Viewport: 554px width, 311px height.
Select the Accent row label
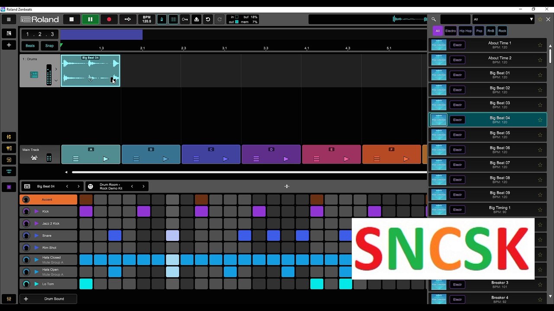point(48,200)
